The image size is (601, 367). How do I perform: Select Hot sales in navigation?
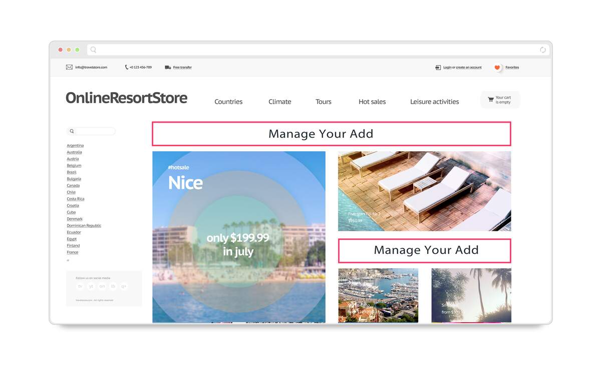[372, 102]
